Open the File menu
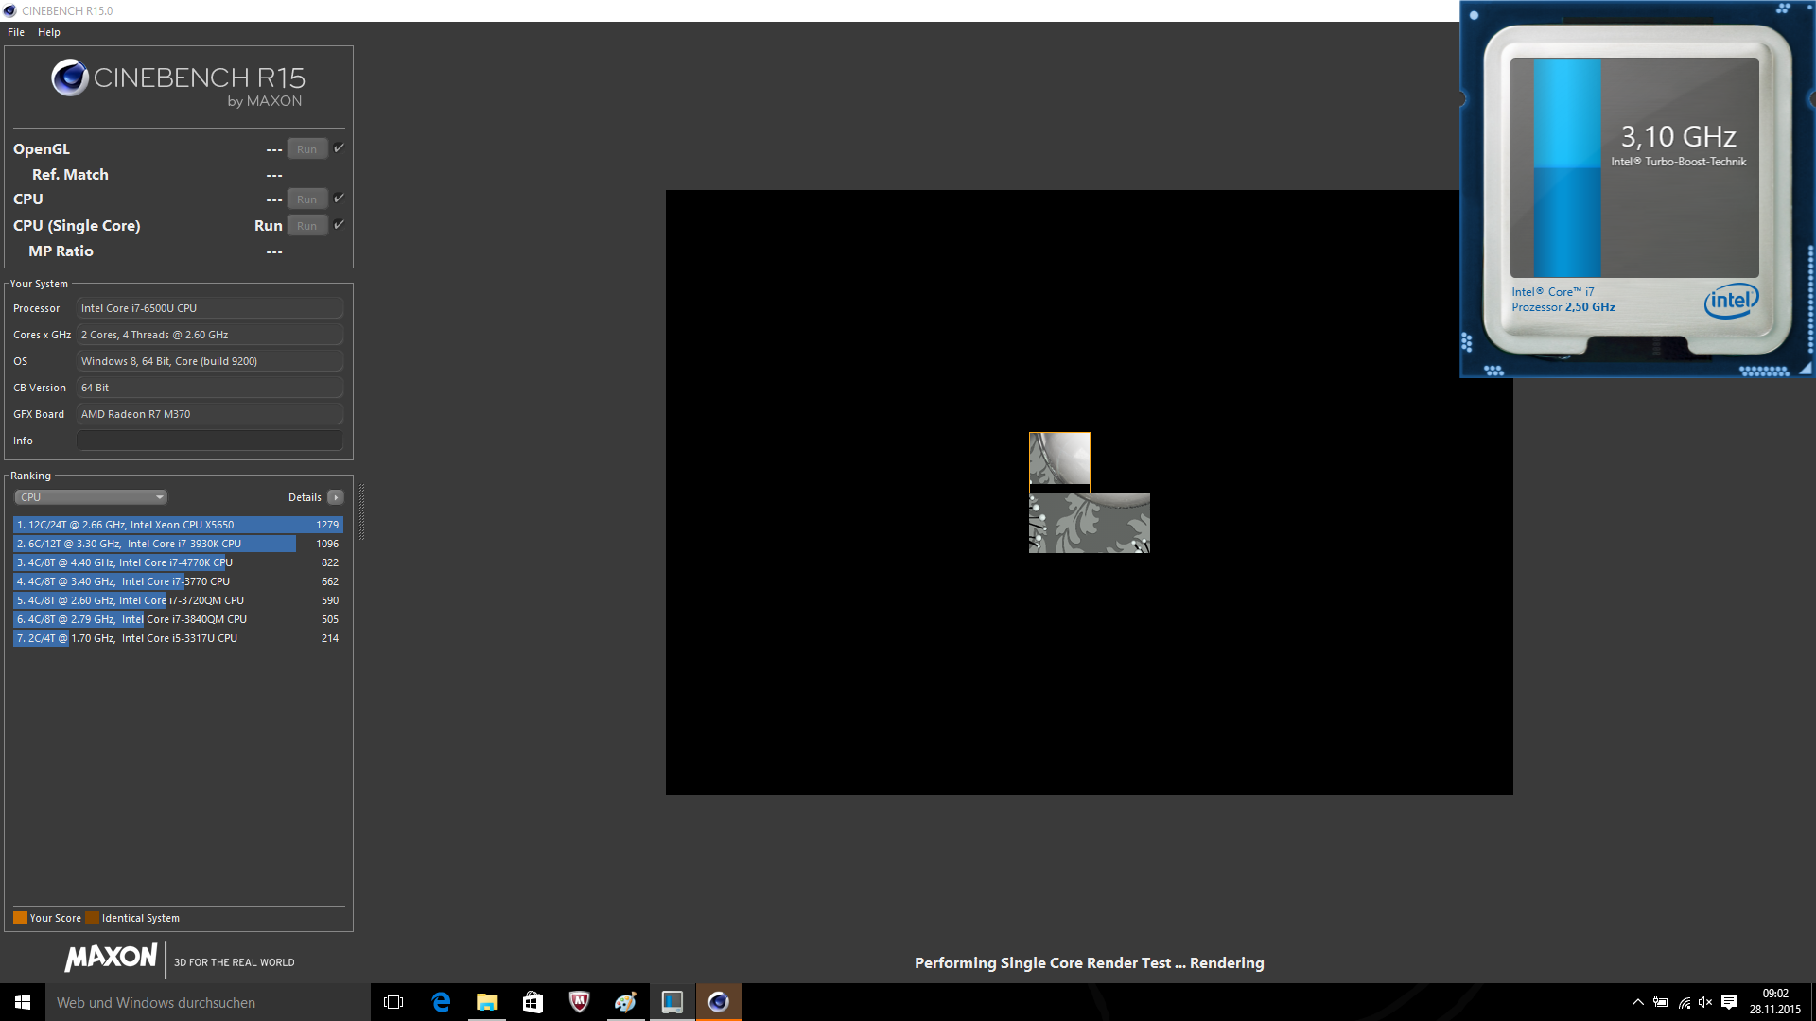This screenshot has height=1021, width=1816. pos(16,32)
